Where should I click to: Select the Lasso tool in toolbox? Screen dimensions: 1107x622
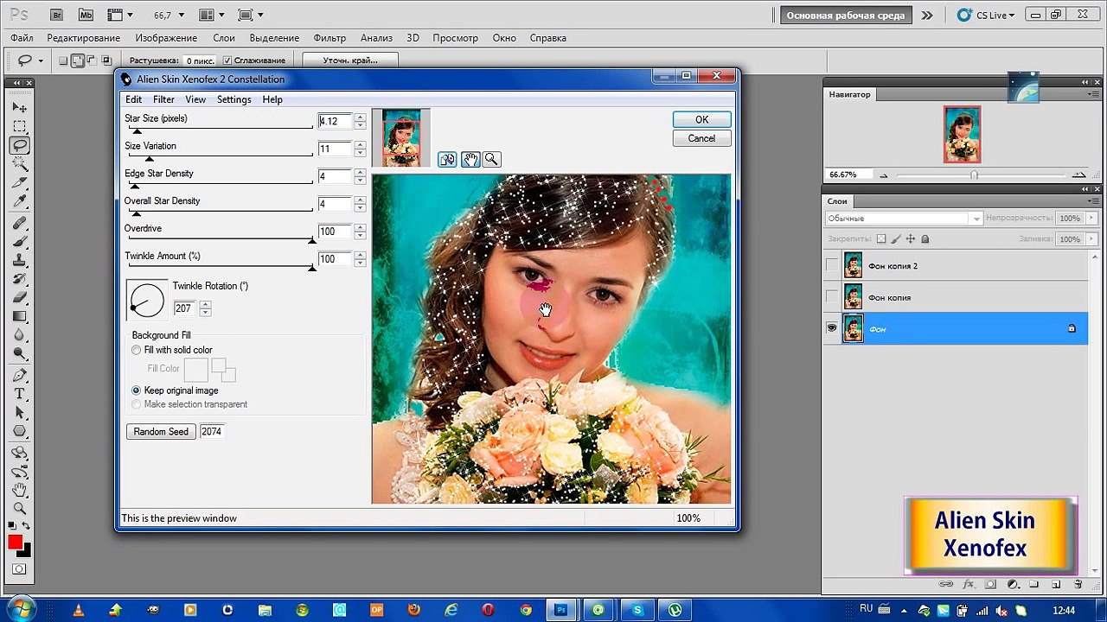tap(20, 145)
